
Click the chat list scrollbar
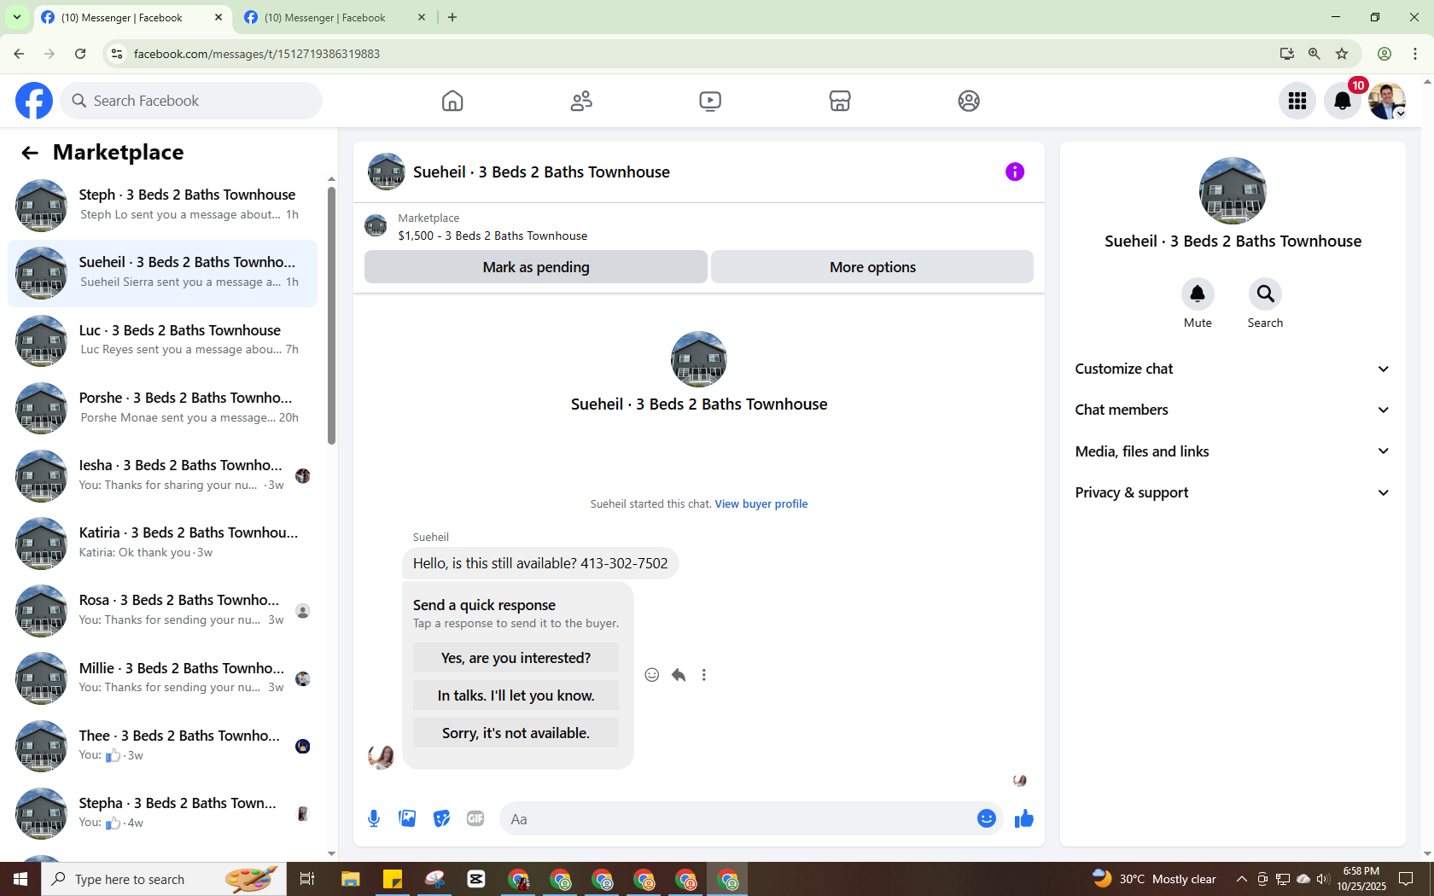(331, 316)
